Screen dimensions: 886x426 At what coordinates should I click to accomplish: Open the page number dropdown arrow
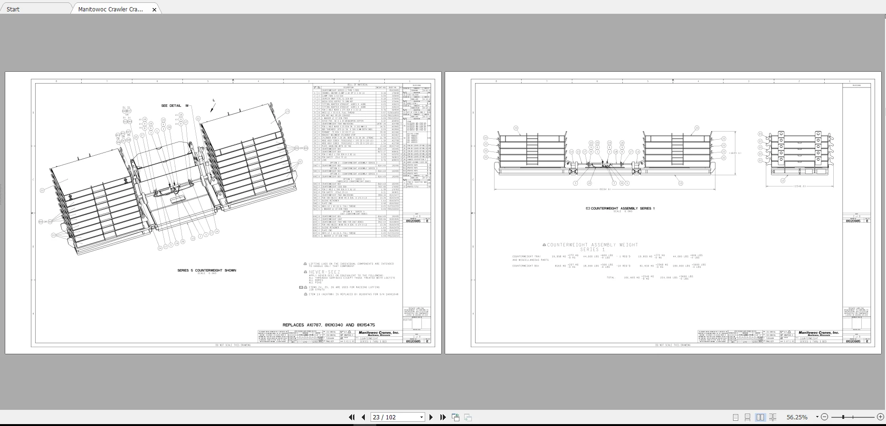421,417
